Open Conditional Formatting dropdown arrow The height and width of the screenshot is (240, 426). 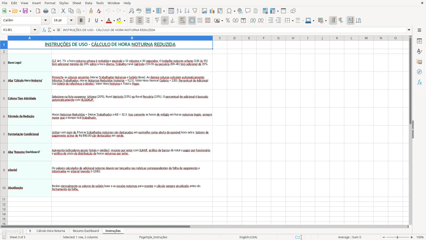[326, 21]
